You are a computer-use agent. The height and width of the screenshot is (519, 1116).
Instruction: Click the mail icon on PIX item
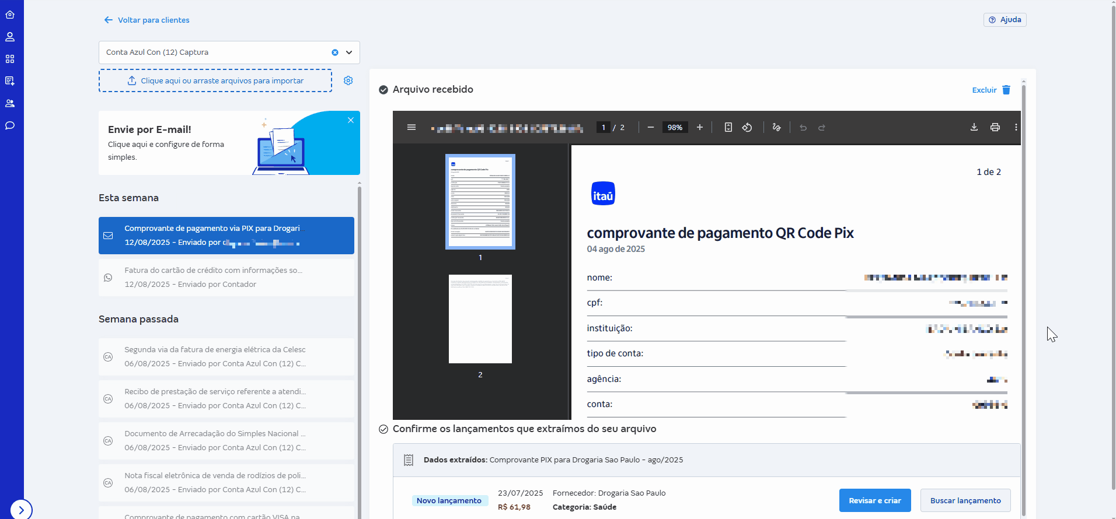point(108,236)
